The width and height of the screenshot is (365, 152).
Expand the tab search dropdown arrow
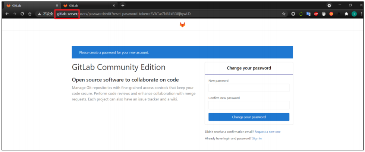point(329,6)
